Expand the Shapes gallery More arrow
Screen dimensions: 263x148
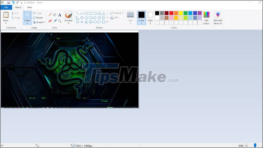pyautogui.click(x=108, y=22)
